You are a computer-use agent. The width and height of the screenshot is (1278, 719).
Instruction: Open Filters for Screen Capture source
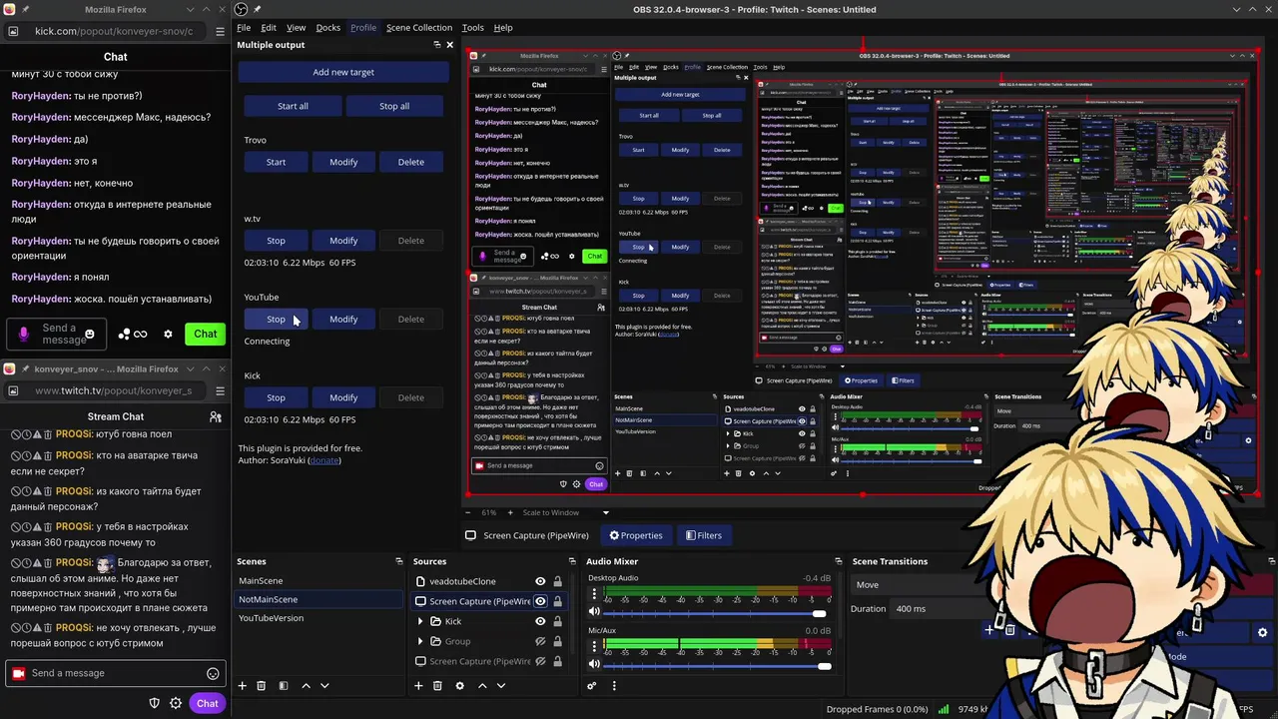pyautogui.click(x=703, y=535)
